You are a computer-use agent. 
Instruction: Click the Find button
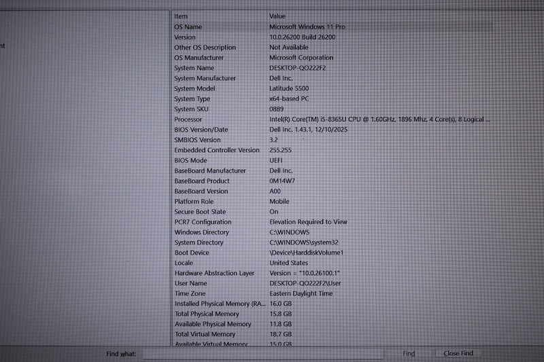coord(409,353)
